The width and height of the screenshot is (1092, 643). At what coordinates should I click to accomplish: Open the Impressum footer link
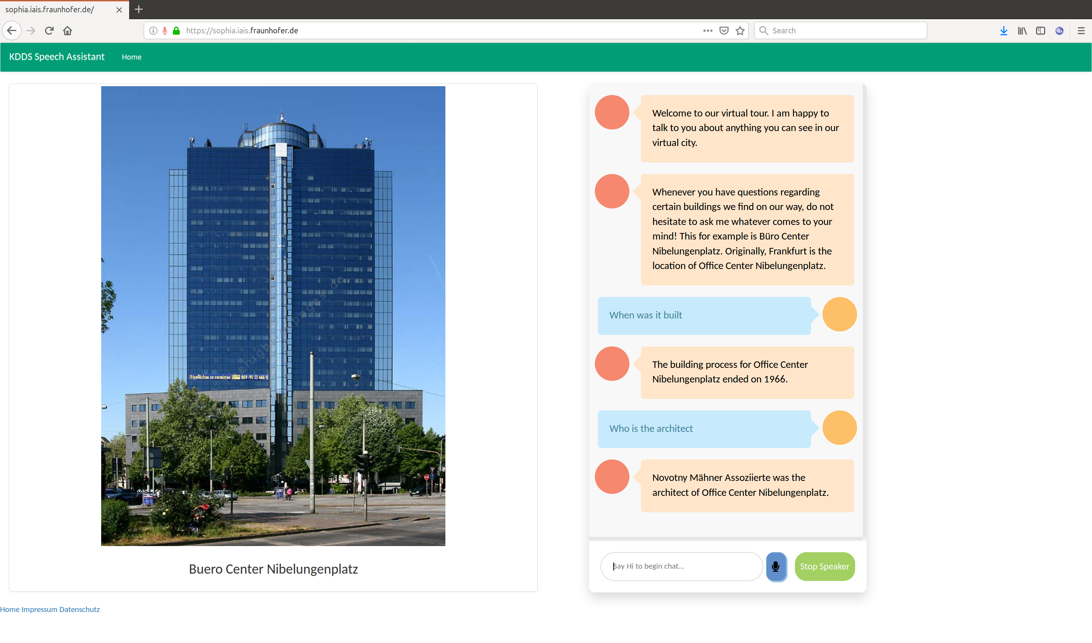39,609
